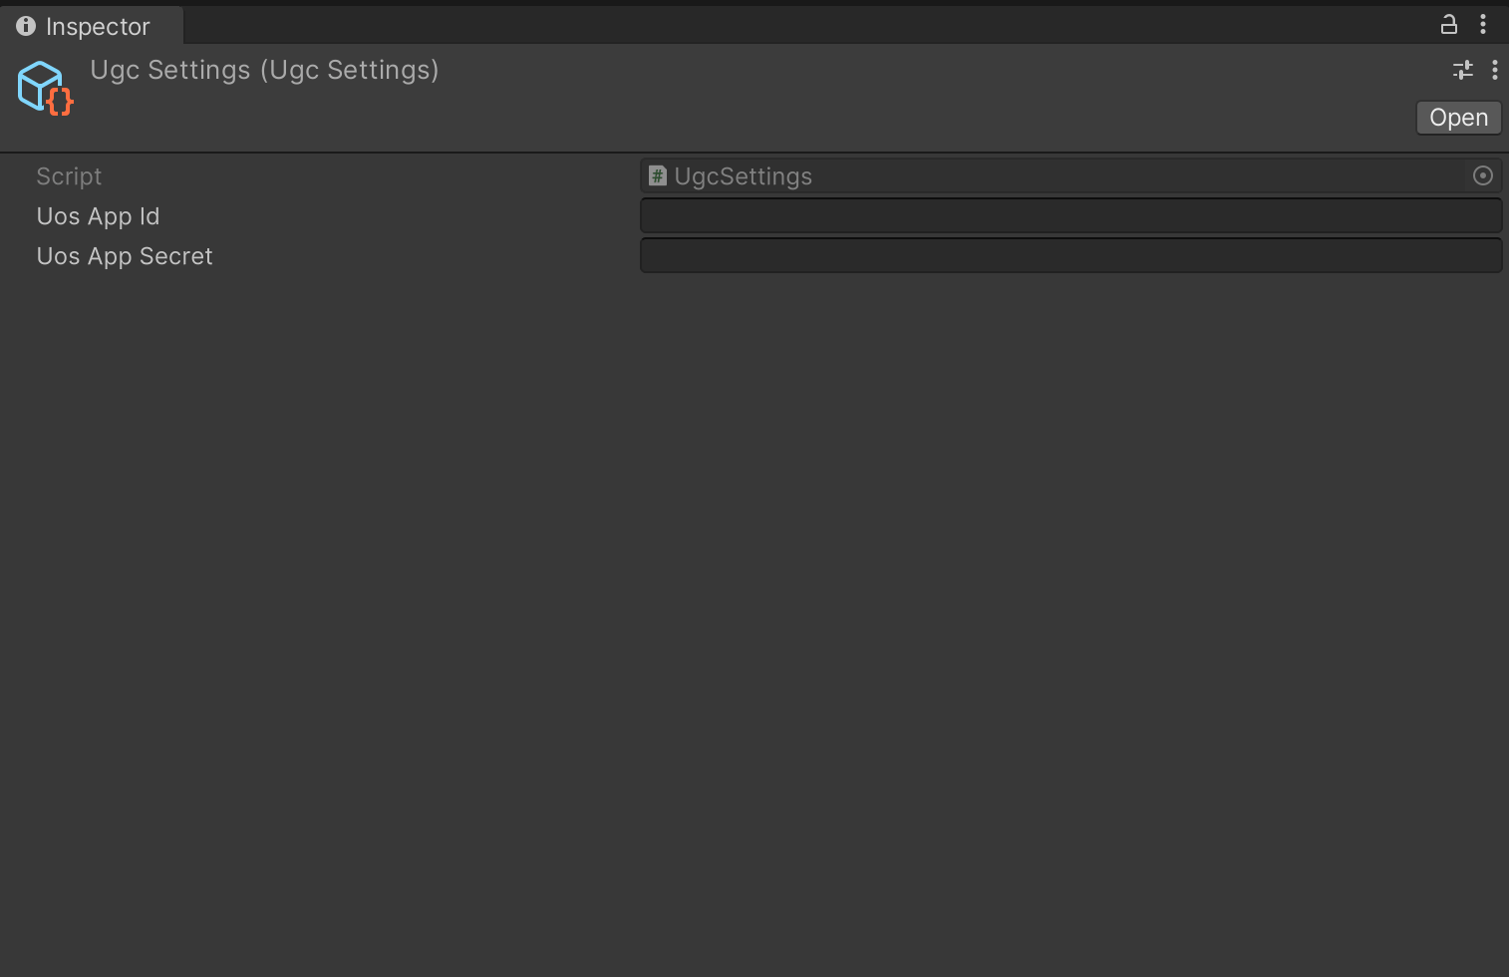Open the asset header's three-dot context menu
The height and width of the screenshot is (977, 1509).
(1494, 70)
